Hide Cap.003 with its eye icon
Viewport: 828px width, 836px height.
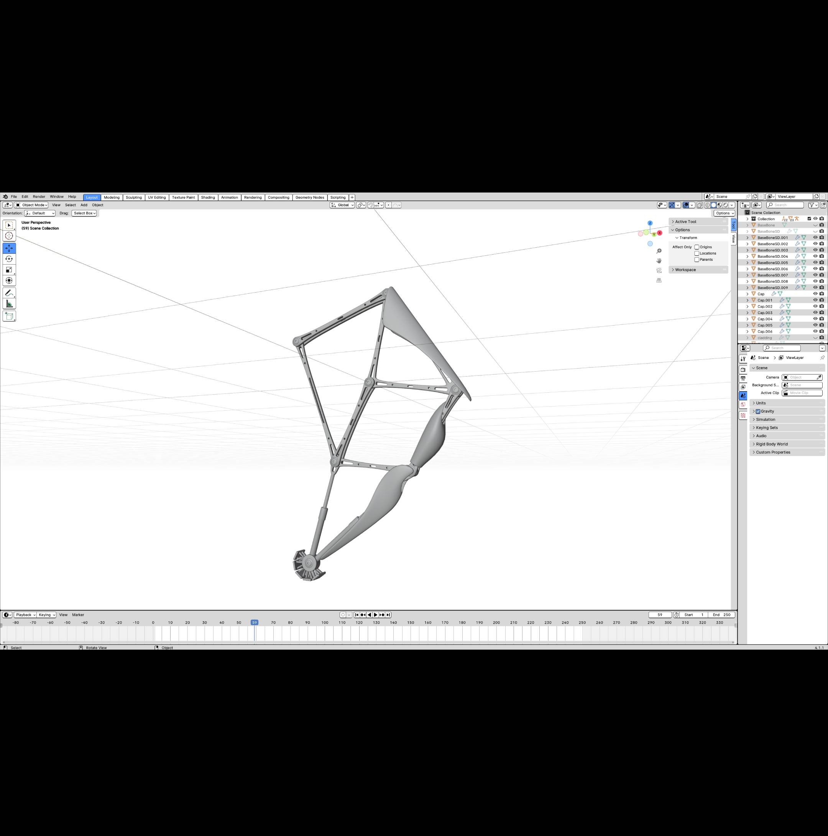pyautogui.click(x=815, y=313)
